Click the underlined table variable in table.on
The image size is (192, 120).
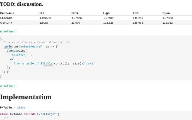point(7,47)
